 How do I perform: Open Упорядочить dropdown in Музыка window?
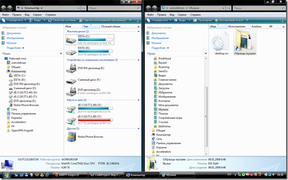pos(159,20)
